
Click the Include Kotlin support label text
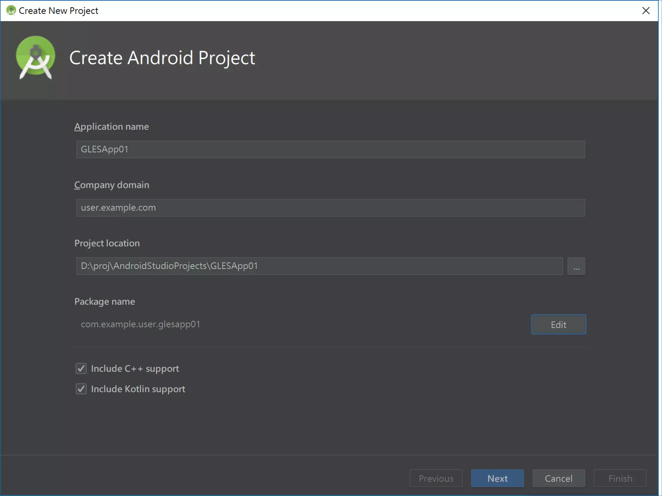pos(138,389)
